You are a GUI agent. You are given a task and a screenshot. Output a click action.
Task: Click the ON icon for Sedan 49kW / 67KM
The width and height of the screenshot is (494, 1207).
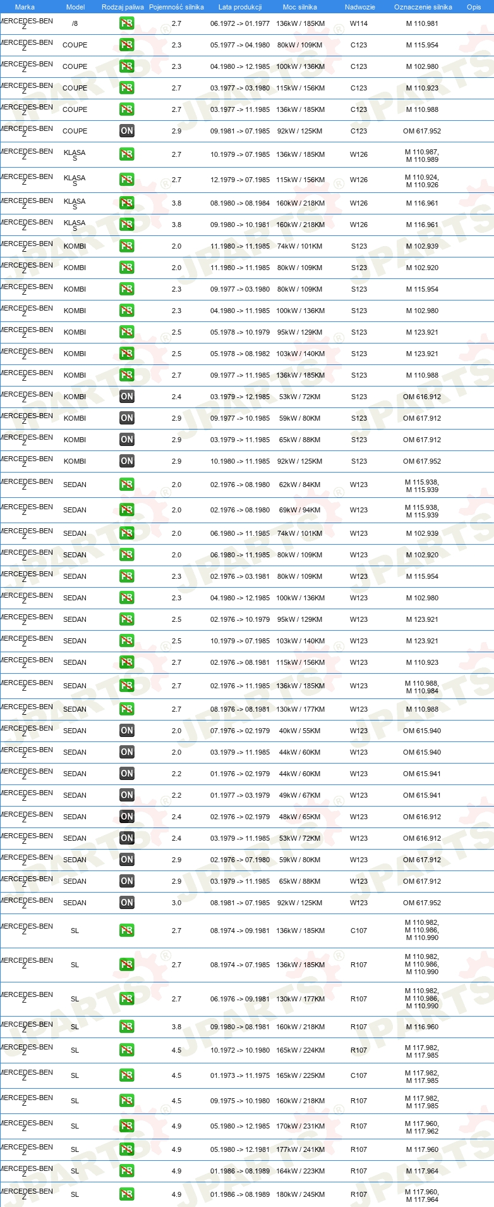click(127, 795)
